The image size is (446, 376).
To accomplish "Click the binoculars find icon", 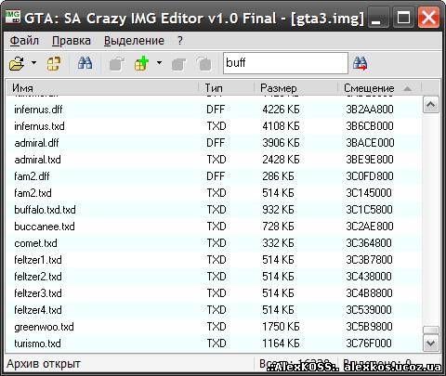I will click(x=85, y=63).
